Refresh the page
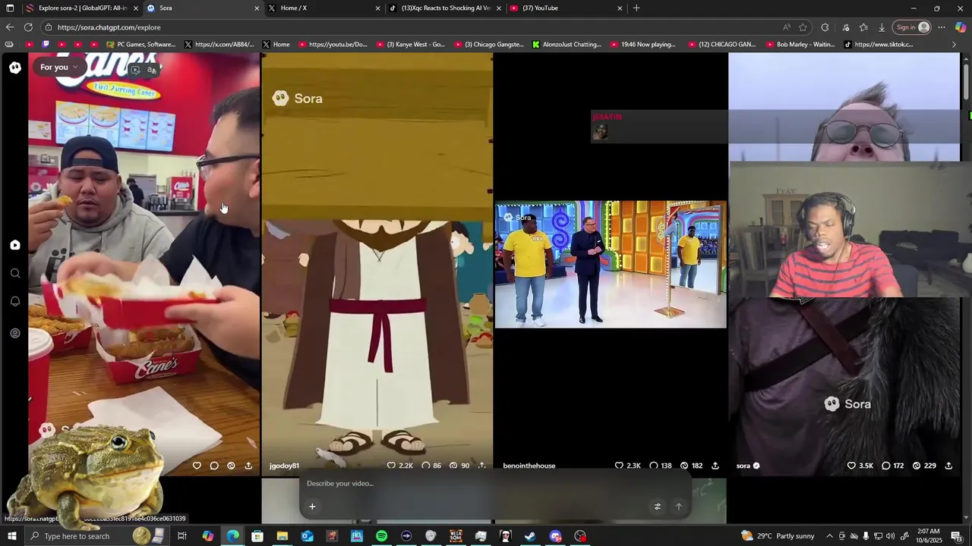The image size is (972, 546). click(28, 27)
